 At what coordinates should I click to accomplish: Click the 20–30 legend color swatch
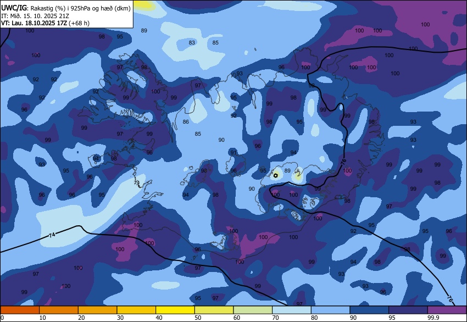coord(97,310)
